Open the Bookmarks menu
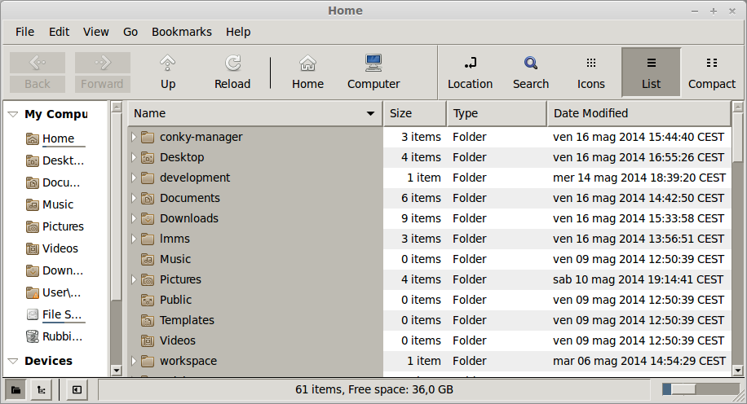 coord(182,32)
